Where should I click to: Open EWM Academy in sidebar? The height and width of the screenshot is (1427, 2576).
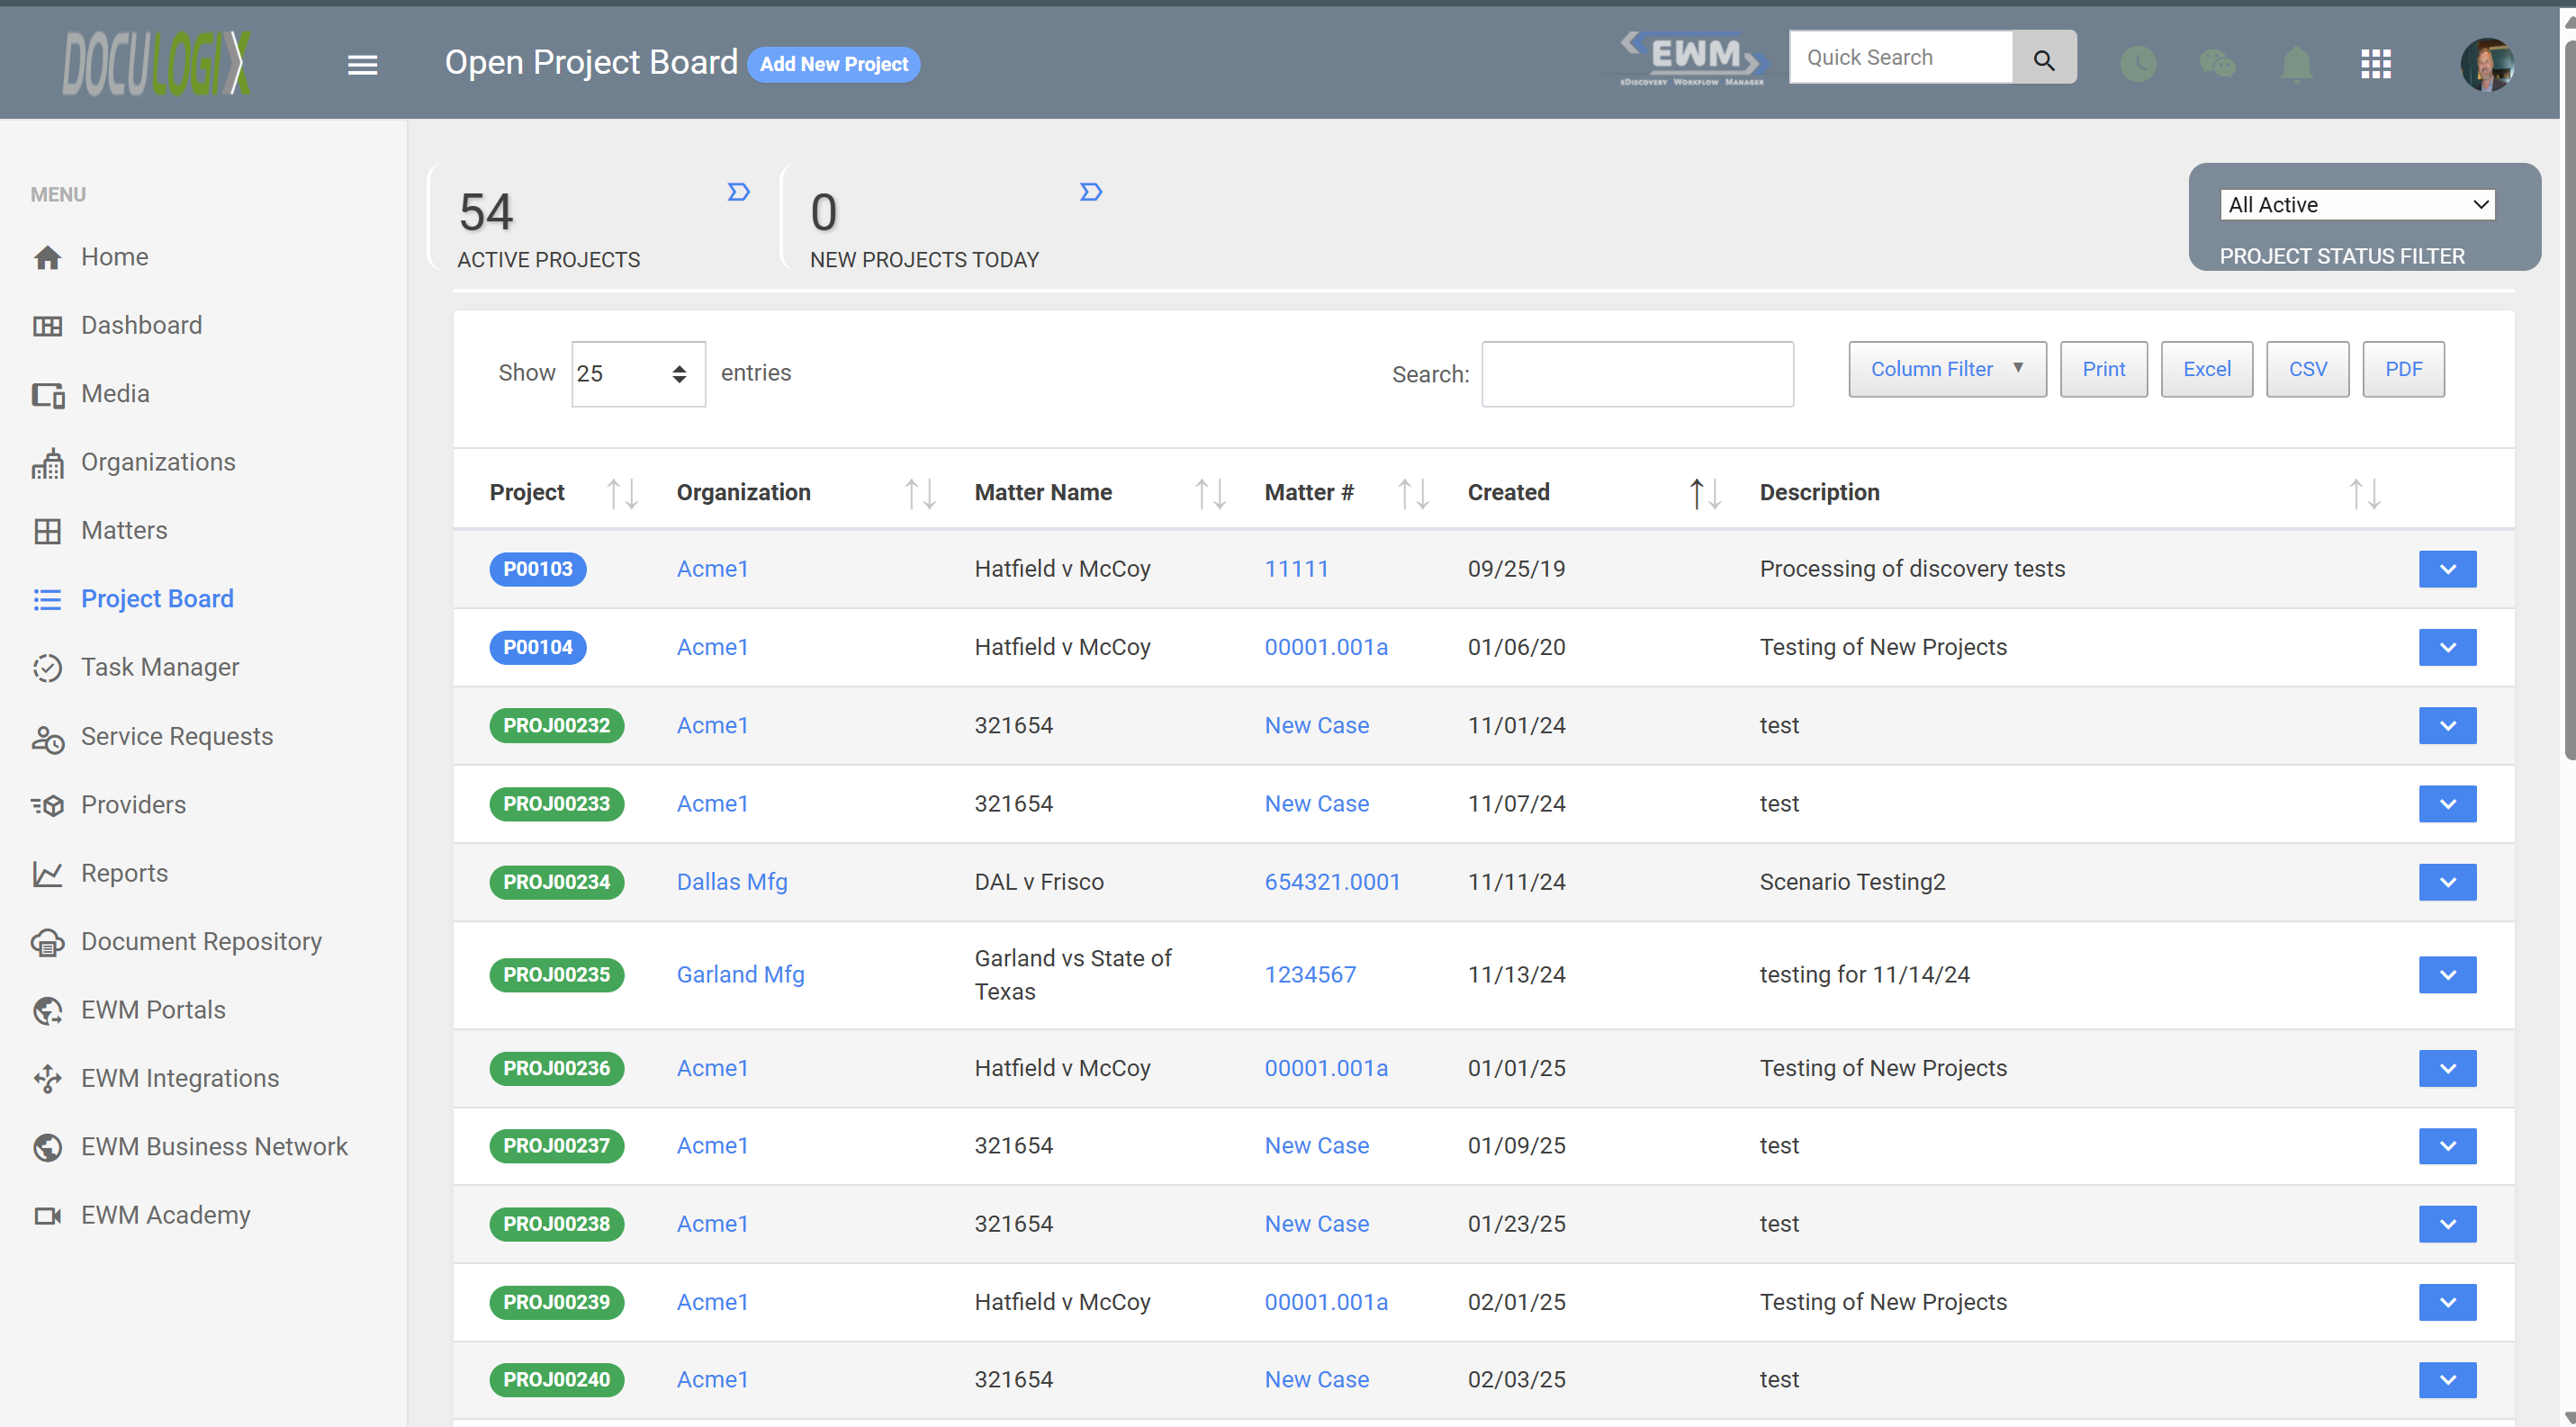[165, 1216]
